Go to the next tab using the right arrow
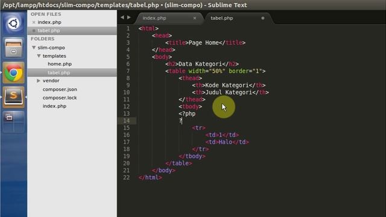This screenshot has height=217, width=386. click(128, 17)
